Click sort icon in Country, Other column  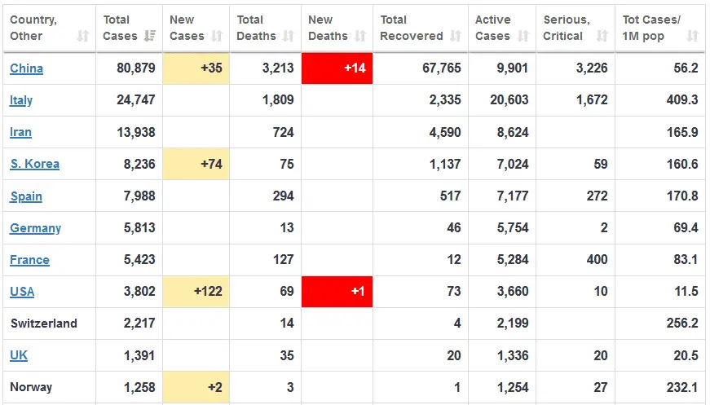pos(83,36)
